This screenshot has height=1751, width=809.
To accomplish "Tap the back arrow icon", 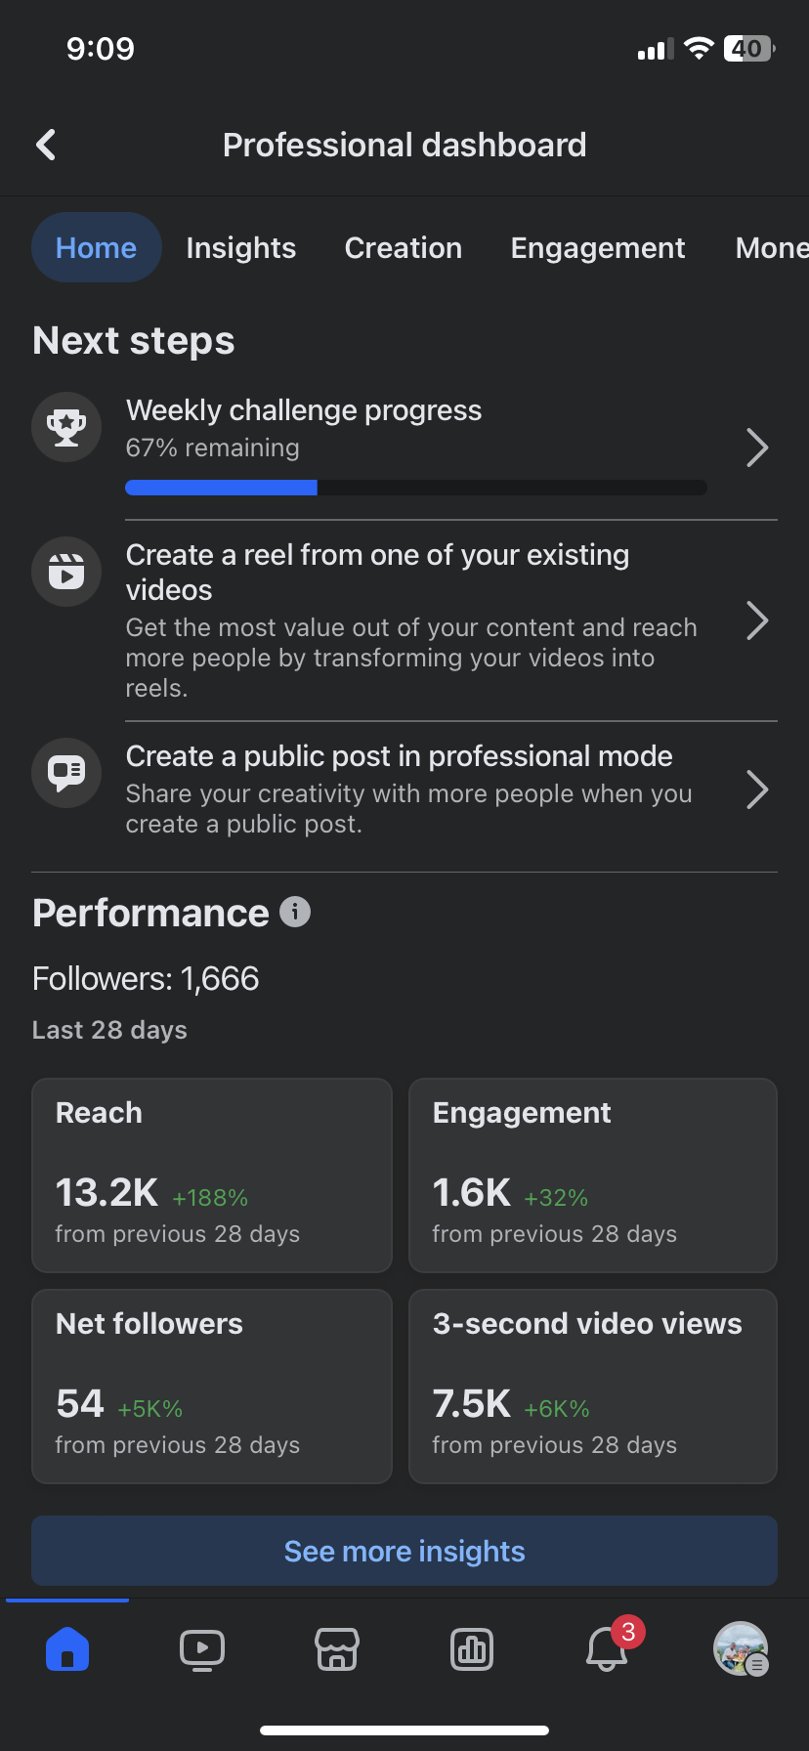I will pyautogui.click(x=46, y=145).
